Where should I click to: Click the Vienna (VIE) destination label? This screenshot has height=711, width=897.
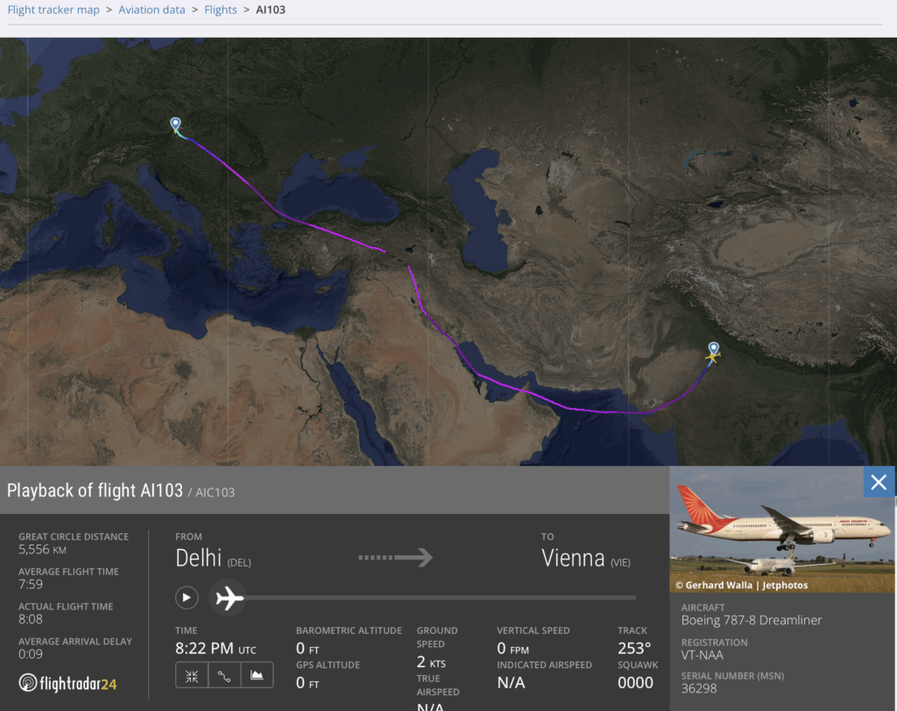(x=586, y=558)
